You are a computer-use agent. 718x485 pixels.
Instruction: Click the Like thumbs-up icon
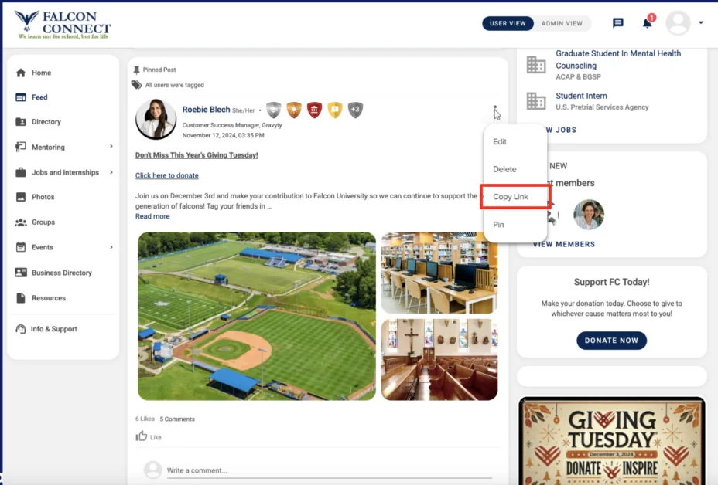[x=141, y=436]
